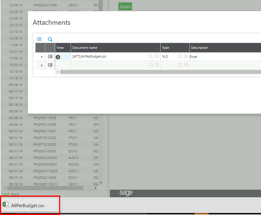Open type actions icon in row 1
This screenshot has width=261, height=215.
186,56
